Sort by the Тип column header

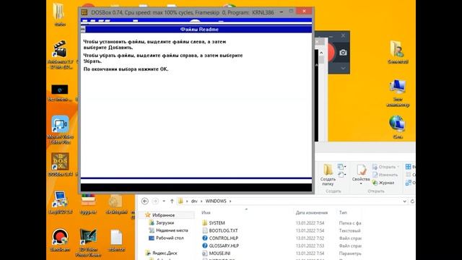pos(343,212)
